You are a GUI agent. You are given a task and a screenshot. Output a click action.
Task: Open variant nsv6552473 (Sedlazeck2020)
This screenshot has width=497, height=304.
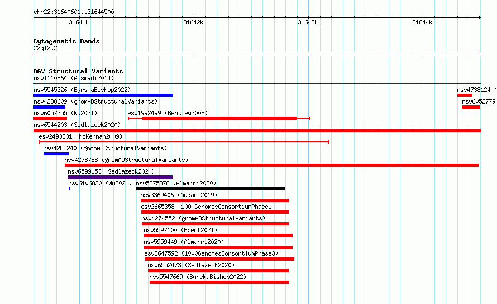point(191,265)
